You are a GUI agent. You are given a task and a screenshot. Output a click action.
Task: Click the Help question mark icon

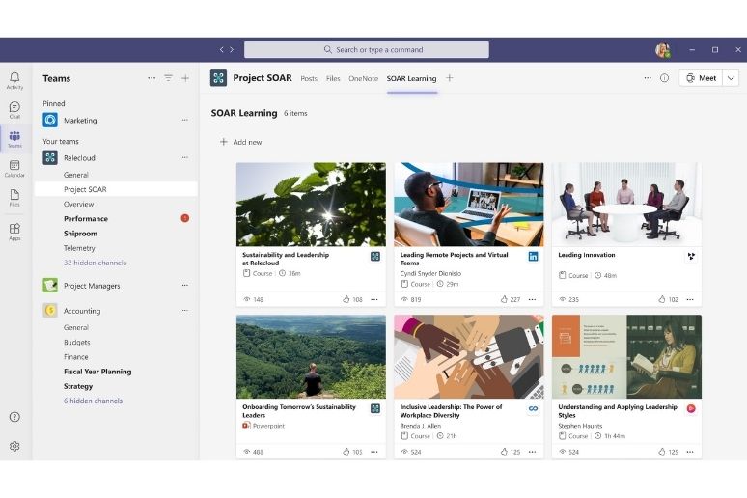(x=14, y=417)
